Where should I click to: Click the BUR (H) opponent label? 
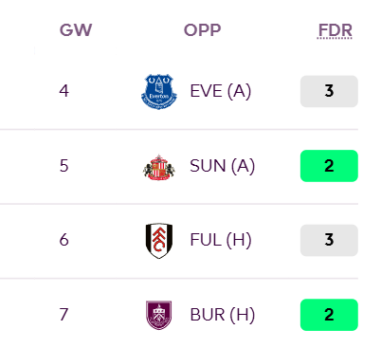223,315
